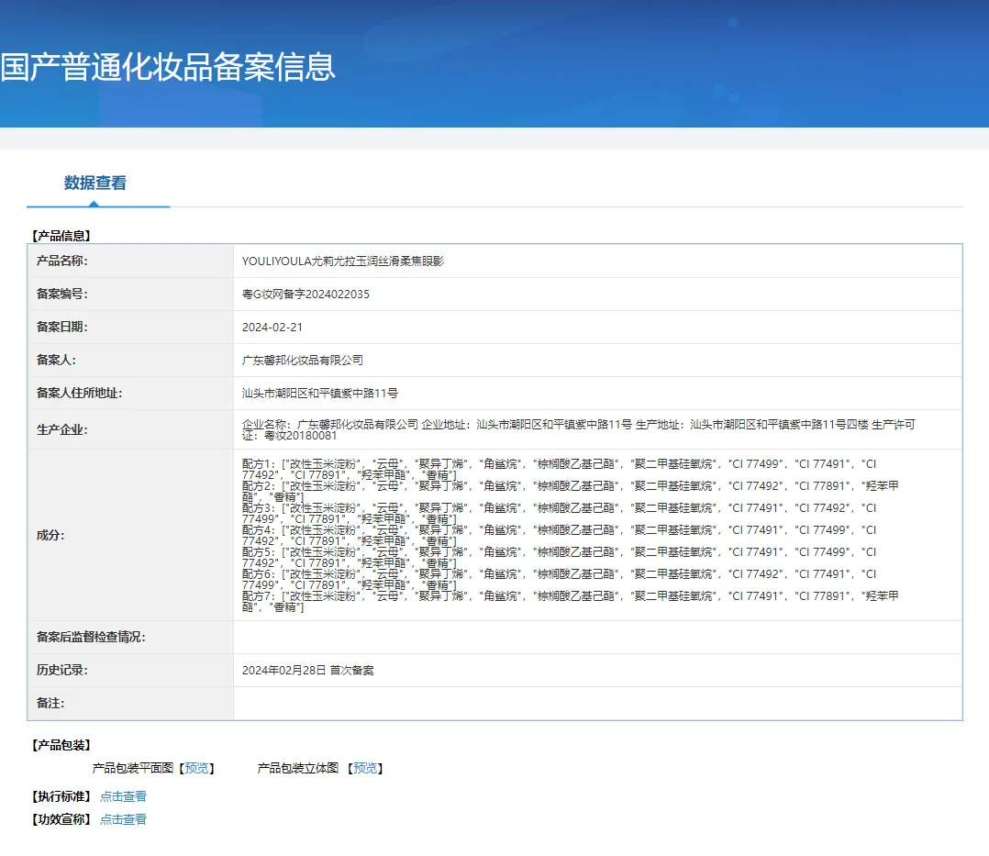
Task: Select the 备注 row label
Action: (x=50, y=703)
